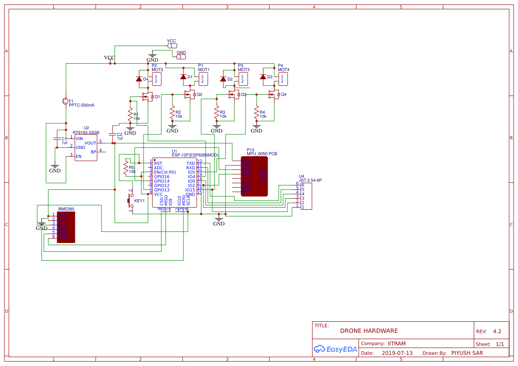Click the MOT1 connector P1
Image resolution: width=518 pixels, height=366 pixels.
click(x=203, y=79)
